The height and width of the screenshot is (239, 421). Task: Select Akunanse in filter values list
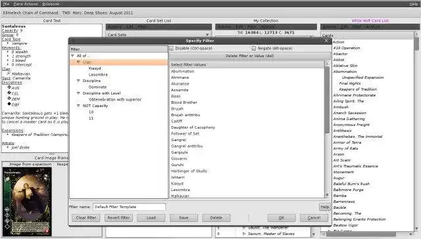point(180,83)
